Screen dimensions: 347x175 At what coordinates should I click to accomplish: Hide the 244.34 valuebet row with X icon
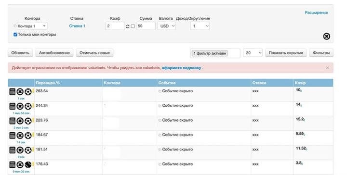[x=20, y=106]
